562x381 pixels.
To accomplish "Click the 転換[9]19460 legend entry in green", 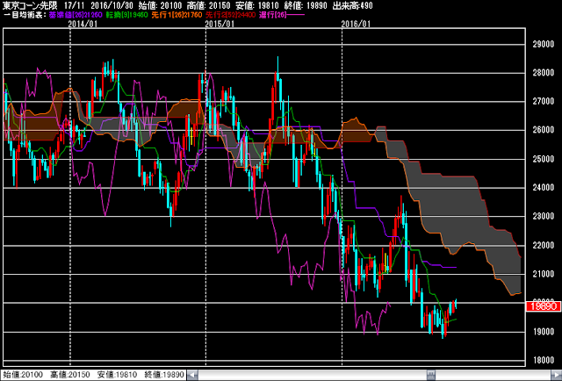I will [126, 15].
